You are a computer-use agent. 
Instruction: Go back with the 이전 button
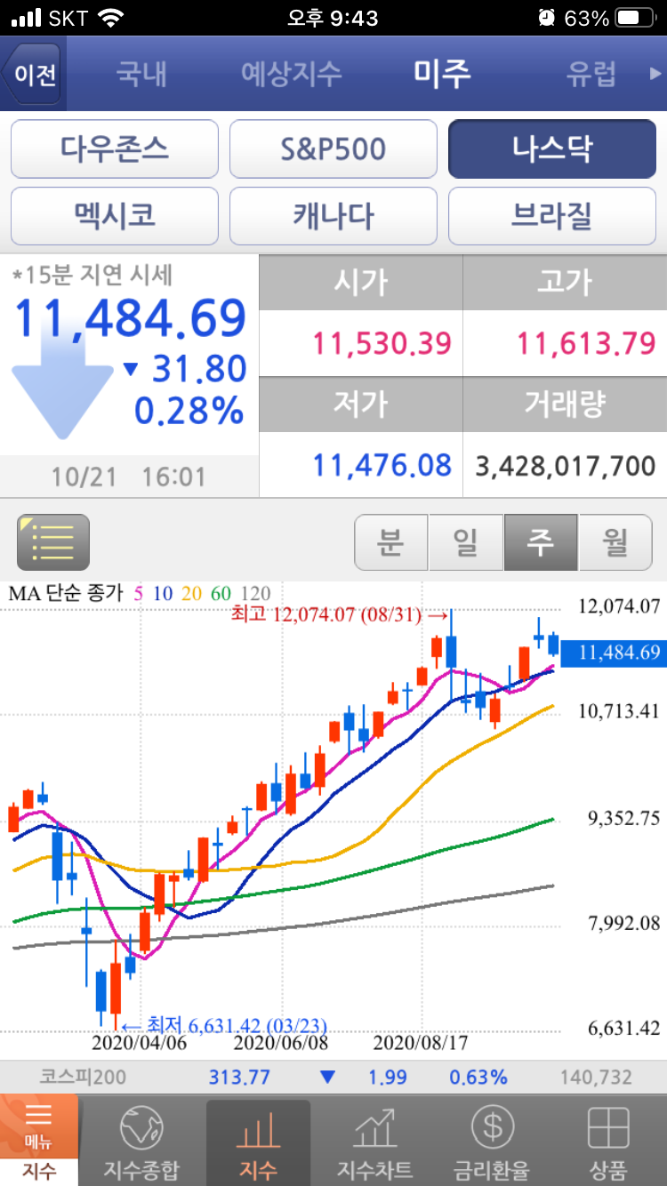point(32,74)
